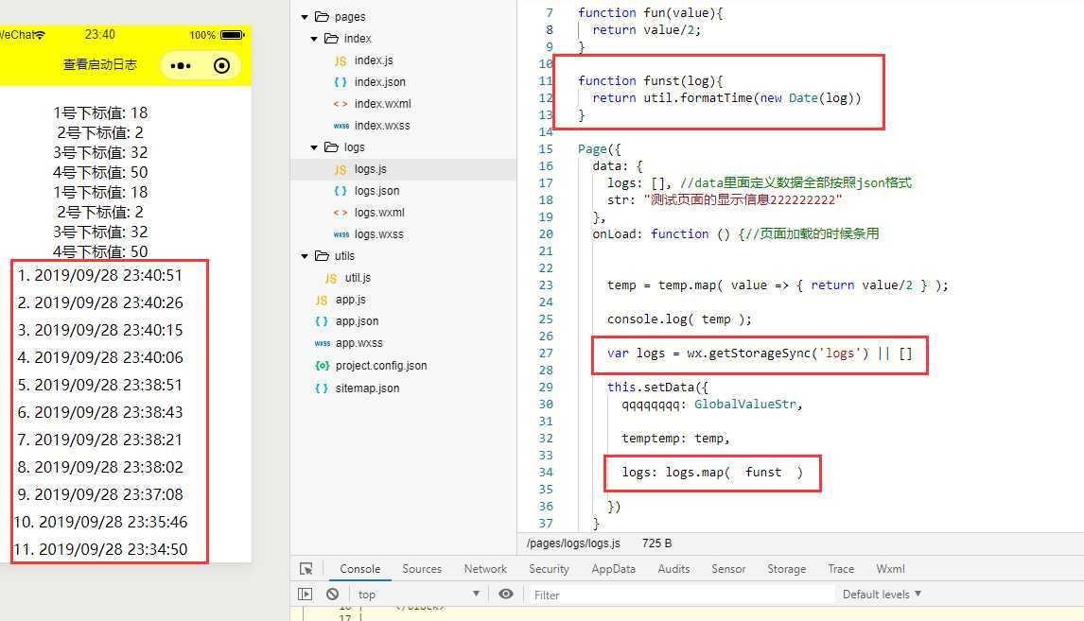Click the 查看启动日志 title in the simulator
The width and height of the screenshot is (1084, 621).
[x=100, y=65]
